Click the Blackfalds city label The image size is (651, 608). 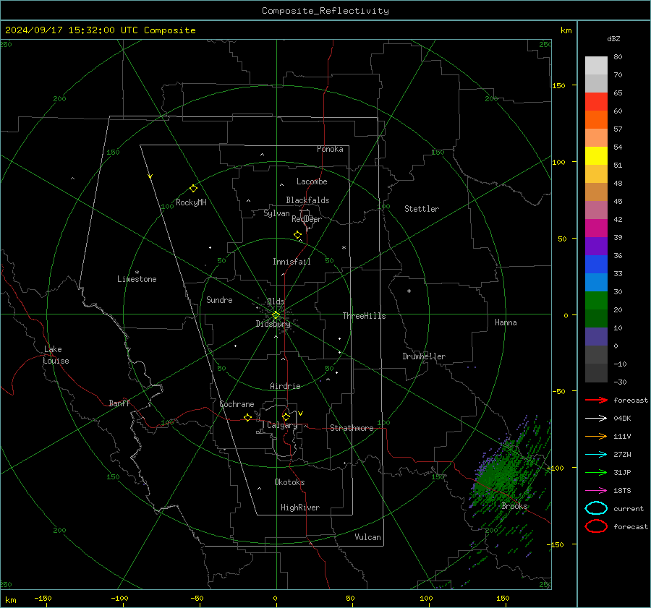(307, 200)
